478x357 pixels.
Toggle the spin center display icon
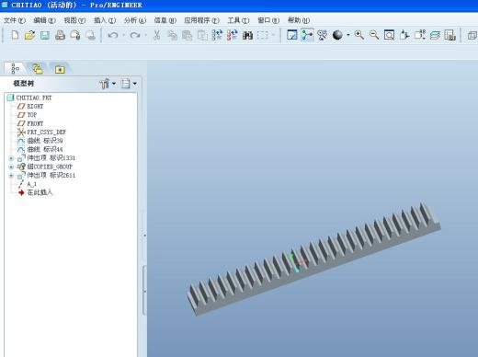click(307, 35)
